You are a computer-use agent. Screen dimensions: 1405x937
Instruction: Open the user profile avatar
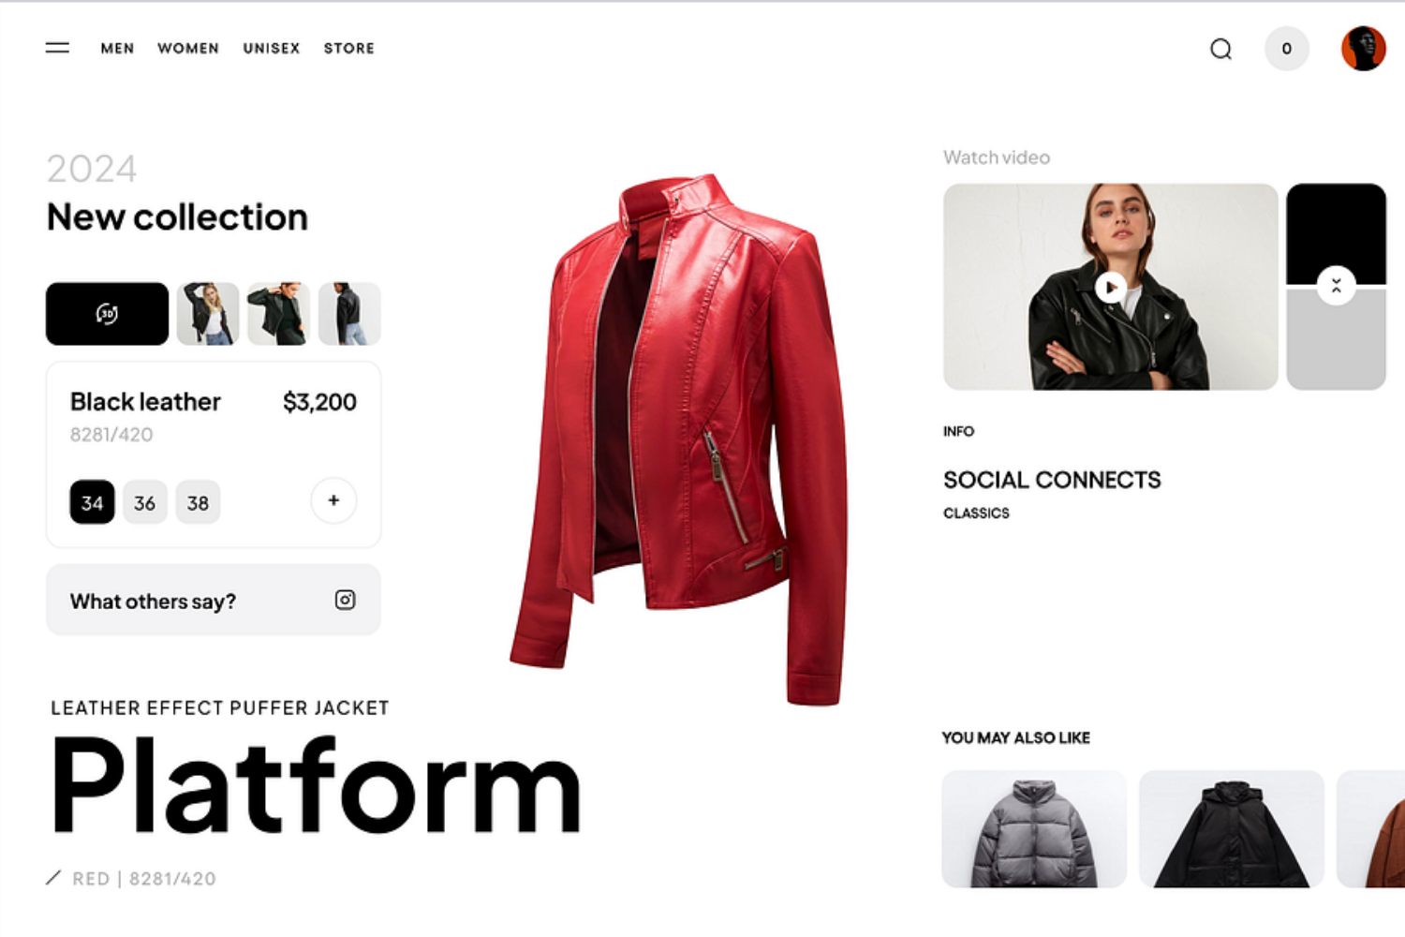(1363, 49)
